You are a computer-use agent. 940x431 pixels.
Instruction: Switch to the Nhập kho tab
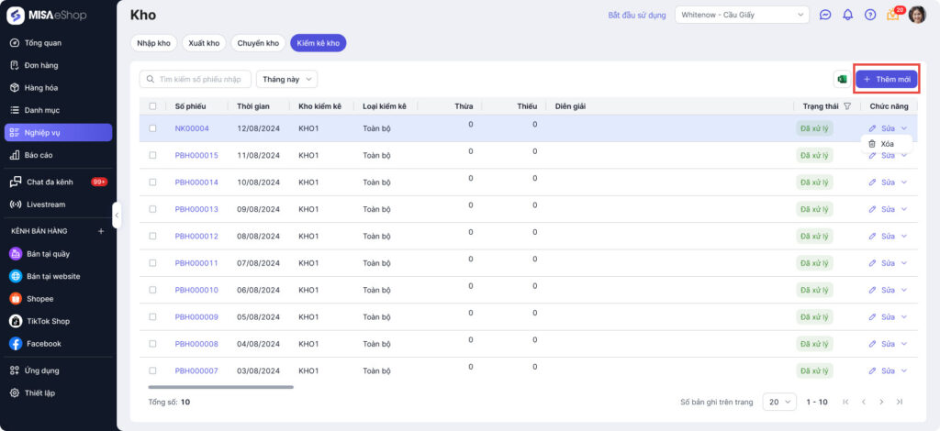pos(153,43)
